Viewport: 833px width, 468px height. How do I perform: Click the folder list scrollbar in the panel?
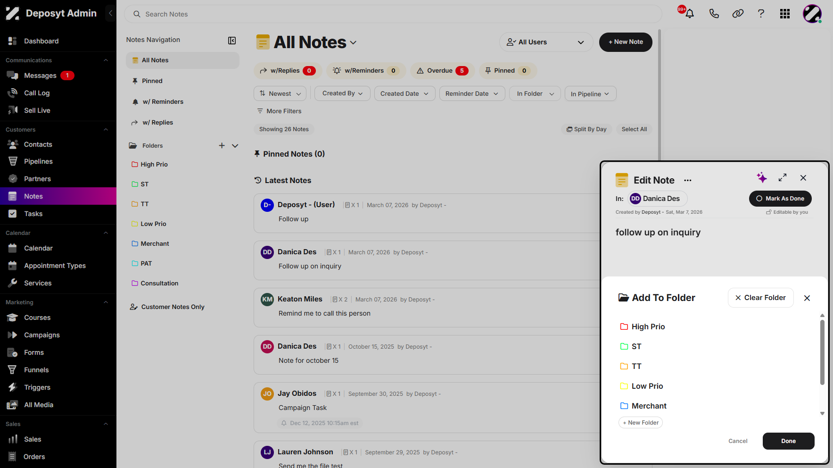(x=822, y=352)
